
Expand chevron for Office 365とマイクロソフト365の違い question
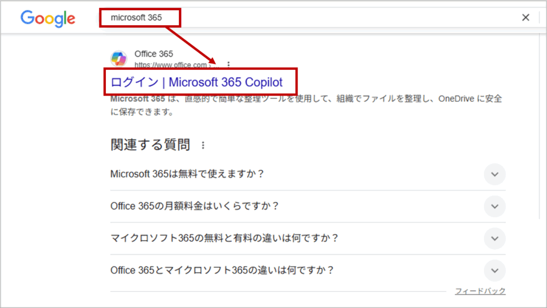pyautogui.click(x=495, y=270)
